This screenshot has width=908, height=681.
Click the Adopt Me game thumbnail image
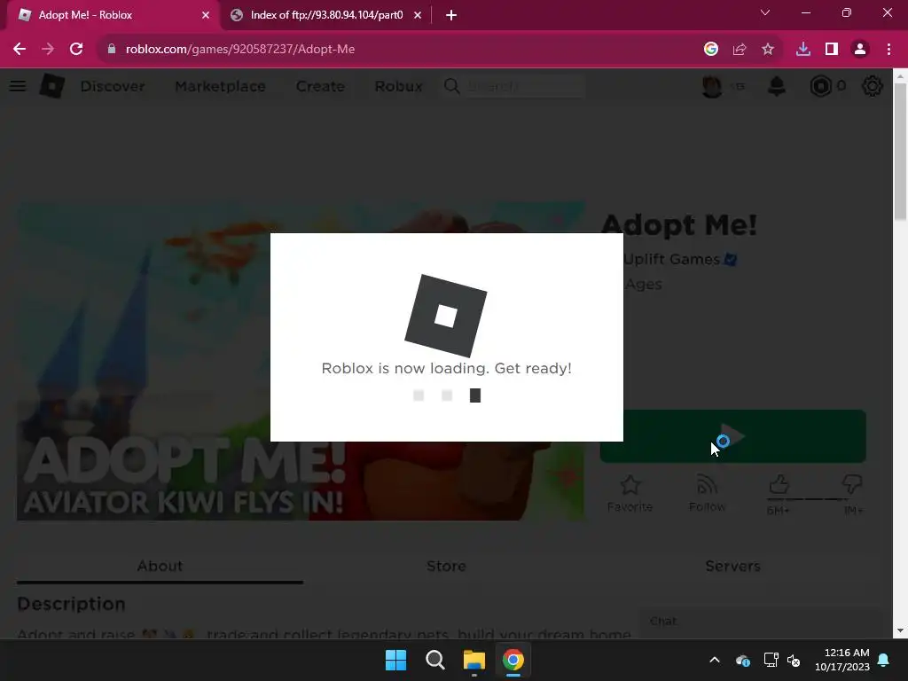coord(144,361)
